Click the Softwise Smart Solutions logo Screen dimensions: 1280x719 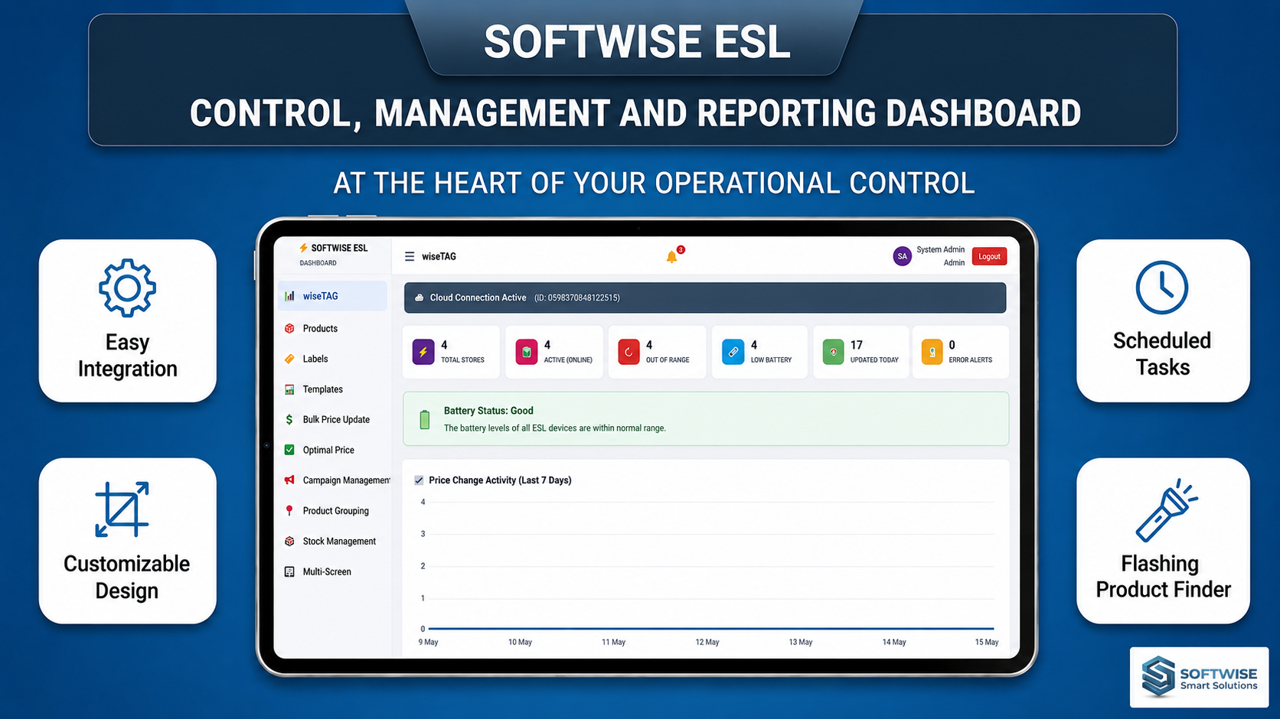[1199, 677]
